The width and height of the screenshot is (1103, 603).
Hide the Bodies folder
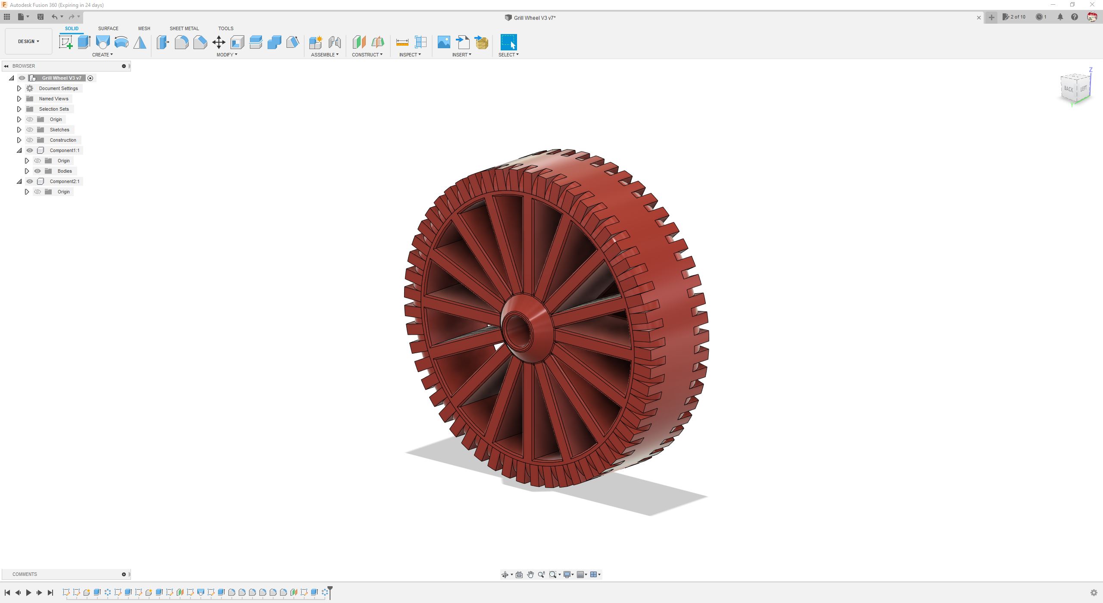click(x=37, y=171)
